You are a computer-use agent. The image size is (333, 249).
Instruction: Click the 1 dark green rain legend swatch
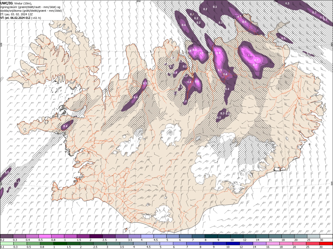60,244
